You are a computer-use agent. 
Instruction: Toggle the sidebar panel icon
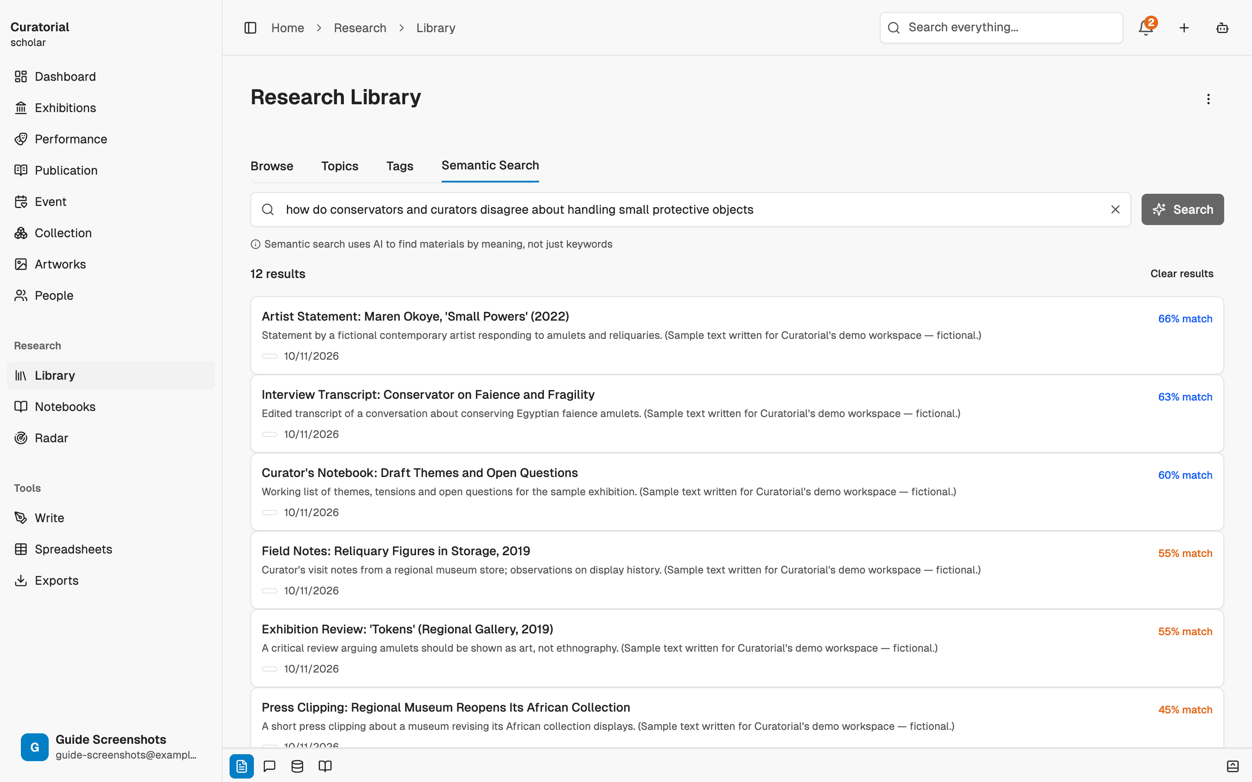(250, 28)
